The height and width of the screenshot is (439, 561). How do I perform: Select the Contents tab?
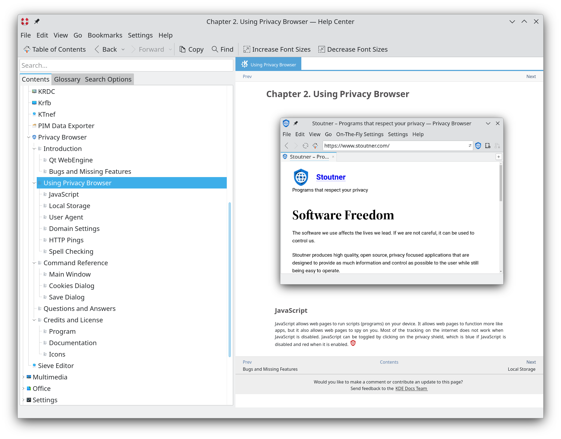pos(36,79)
